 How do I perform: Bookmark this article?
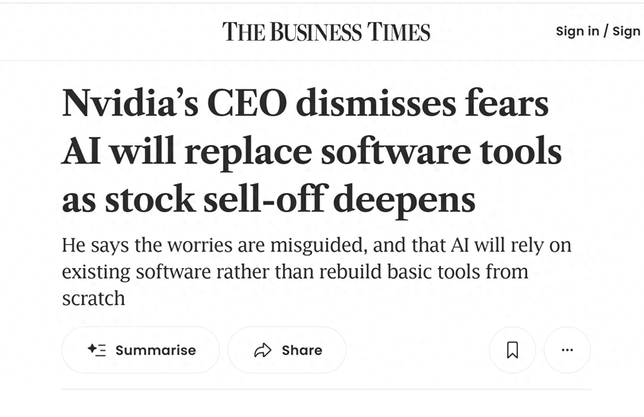(512, 350)
